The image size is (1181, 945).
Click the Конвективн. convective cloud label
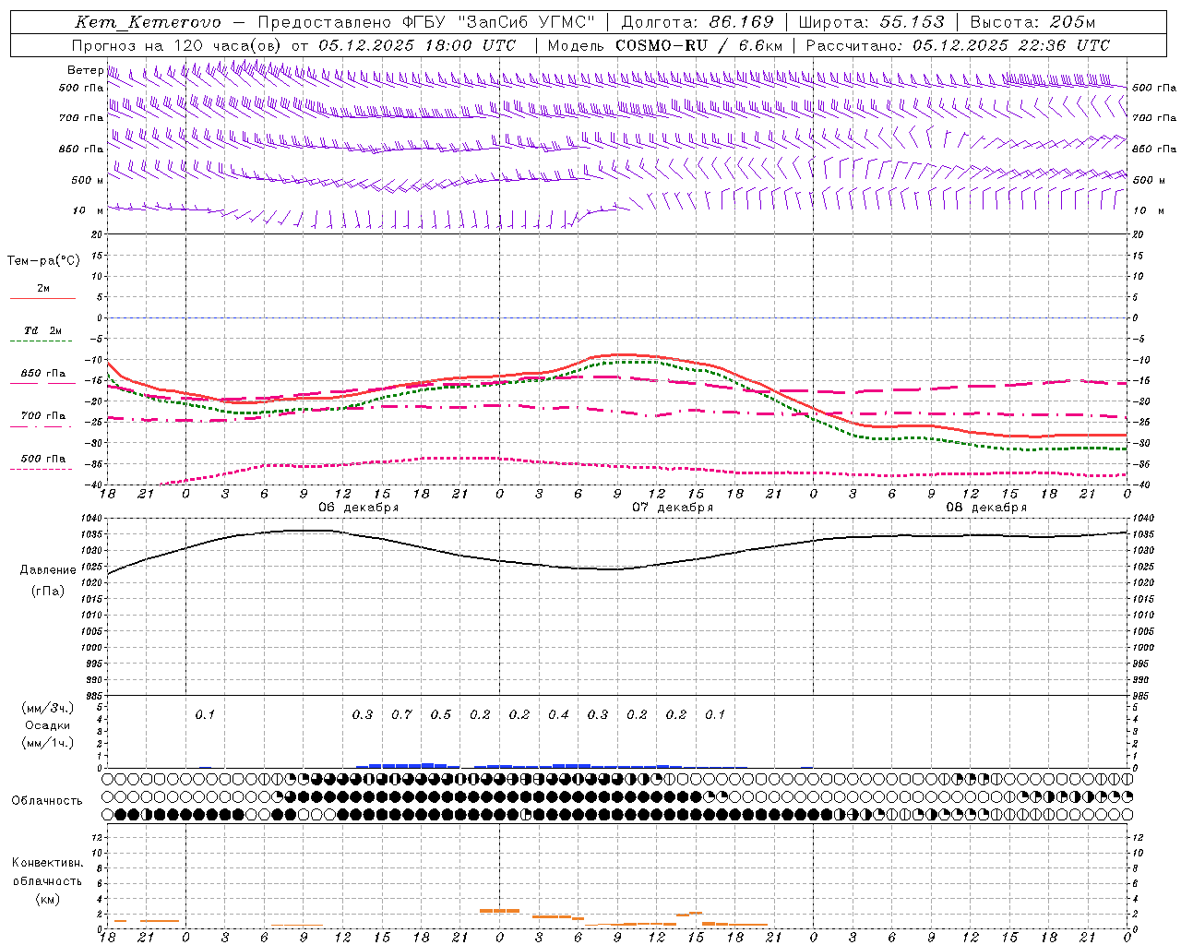(x=48, y=863)
